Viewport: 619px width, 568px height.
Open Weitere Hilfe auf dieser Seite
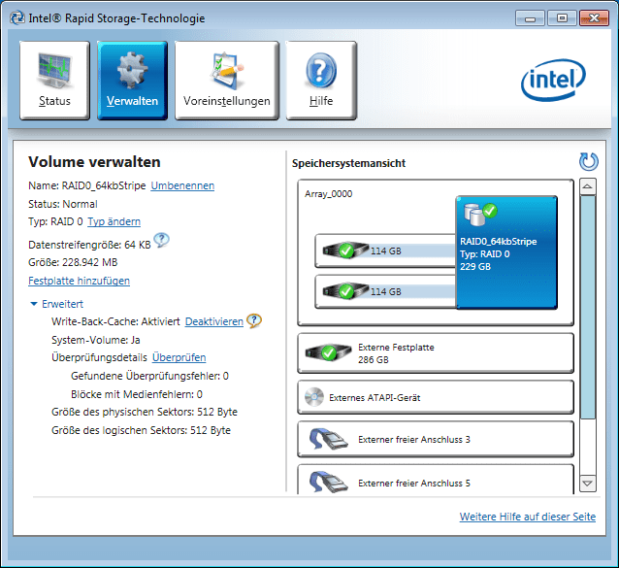pos(528,517)
